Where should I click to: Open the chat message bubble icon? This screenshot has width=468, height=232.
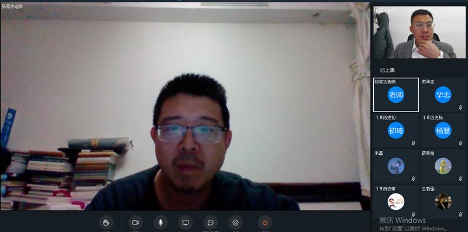pyautogui.click(x=211, y=223)
